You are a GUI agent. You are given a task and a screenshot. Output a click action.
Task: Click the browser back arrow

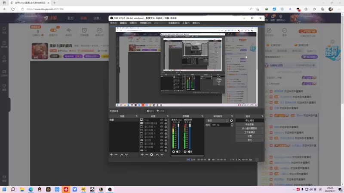[x=5, y=9]
